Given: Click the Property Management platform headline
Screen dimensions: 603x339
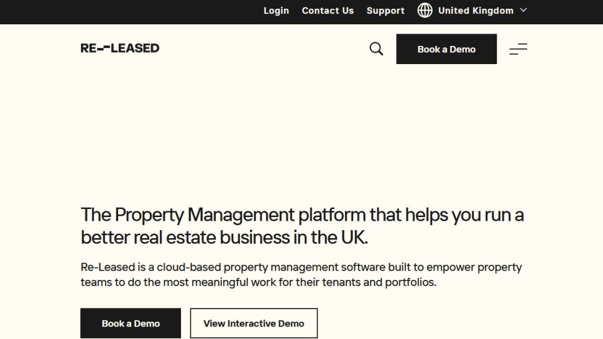Looking at the screenshot, I should point(302,226).
